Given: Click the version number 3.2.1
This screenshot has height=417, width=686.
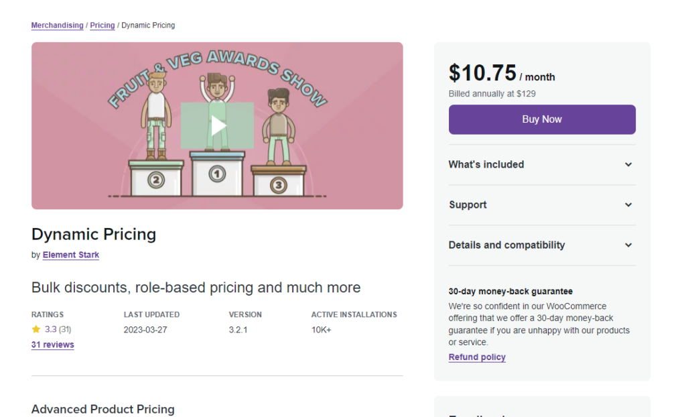Looking at the screenshot, I should tap(238, 330).
